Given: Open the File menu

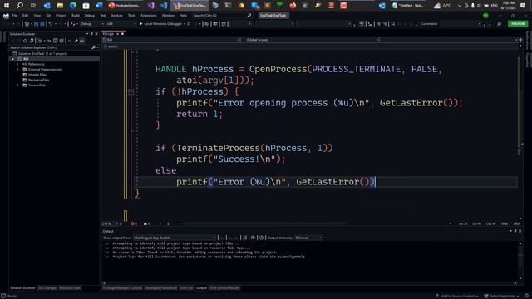Looking at the screenshot, I should 15,15.
